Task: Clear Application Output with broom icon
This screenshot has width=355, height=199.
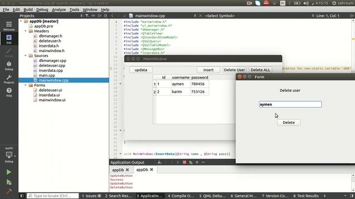Action: (x=160, y=162)
